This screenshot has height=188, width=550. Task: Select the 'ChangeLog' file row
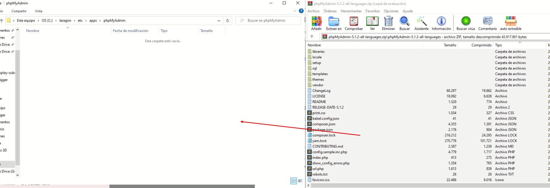coord(428,91)
